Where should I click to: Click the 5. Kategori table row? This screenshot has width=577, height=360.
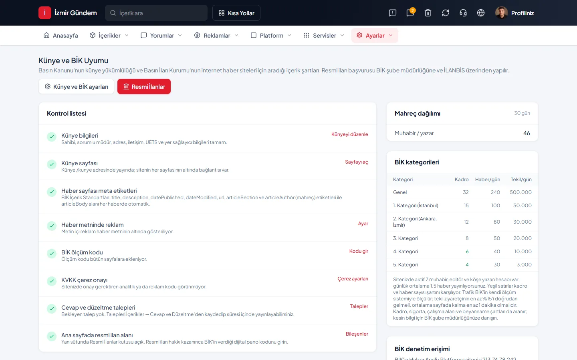click(x=462, y=264)
